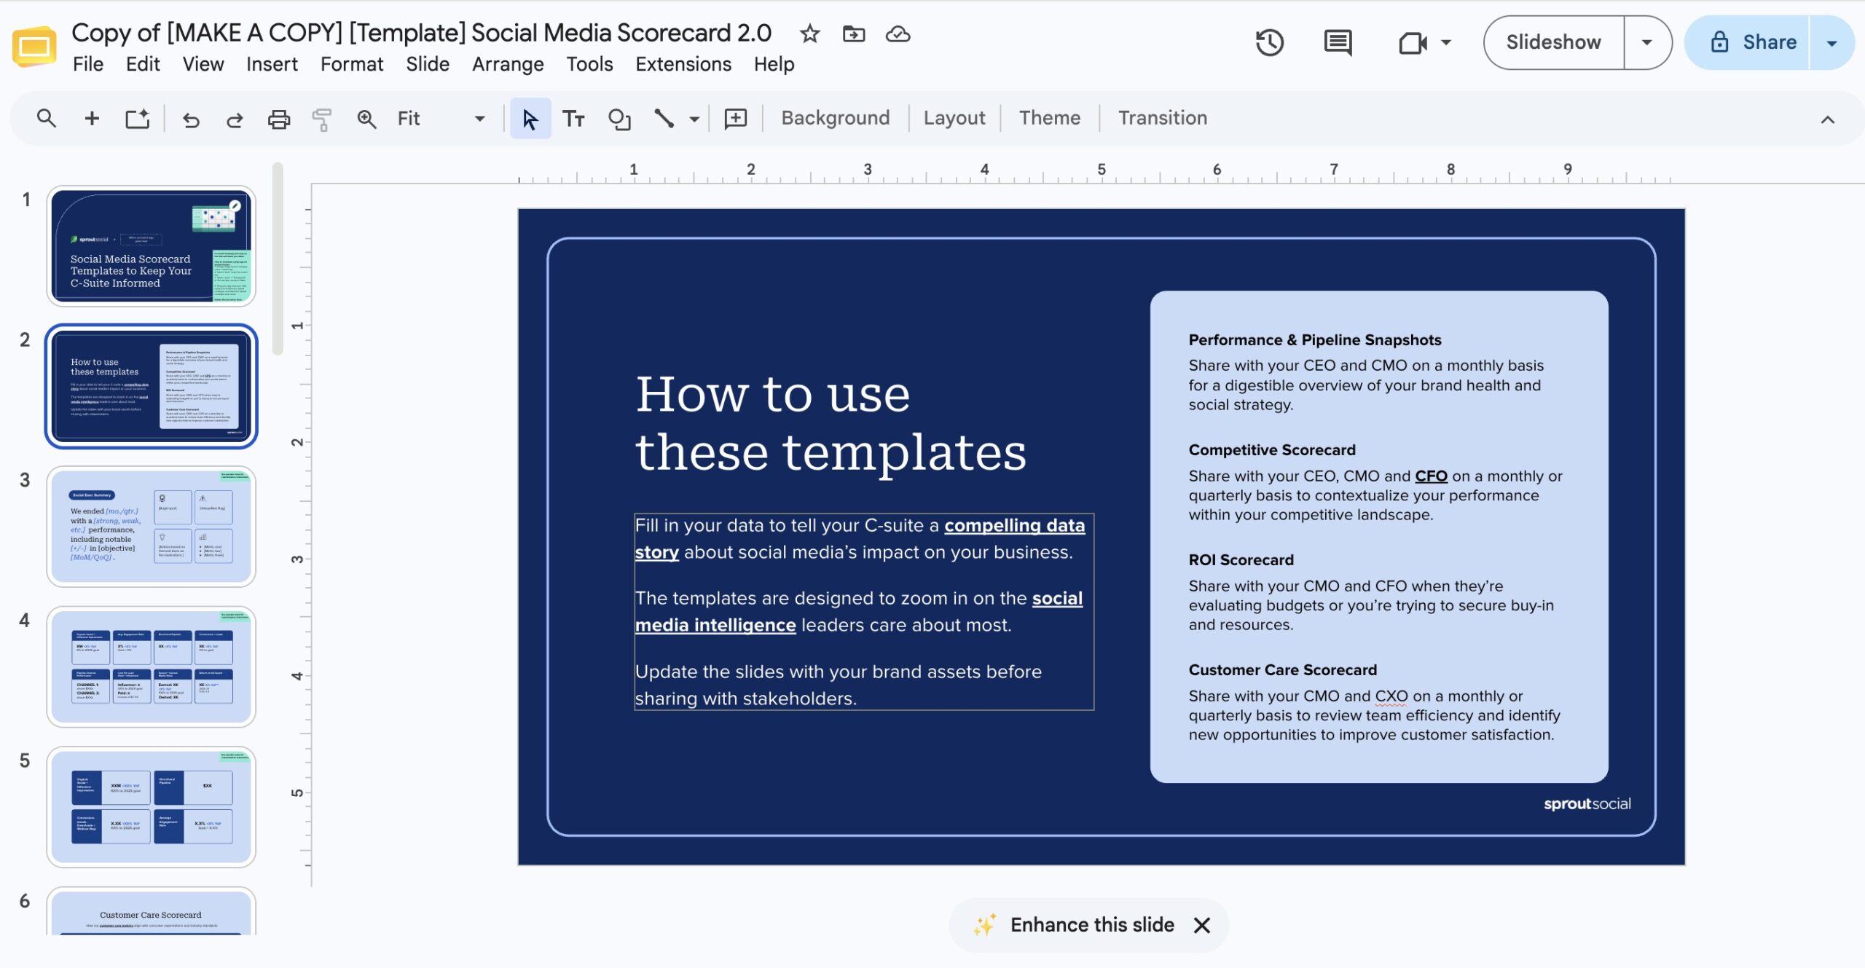Check the cloud save status icon
This screenshot has width=1865, height=968.
pos(898,34)
